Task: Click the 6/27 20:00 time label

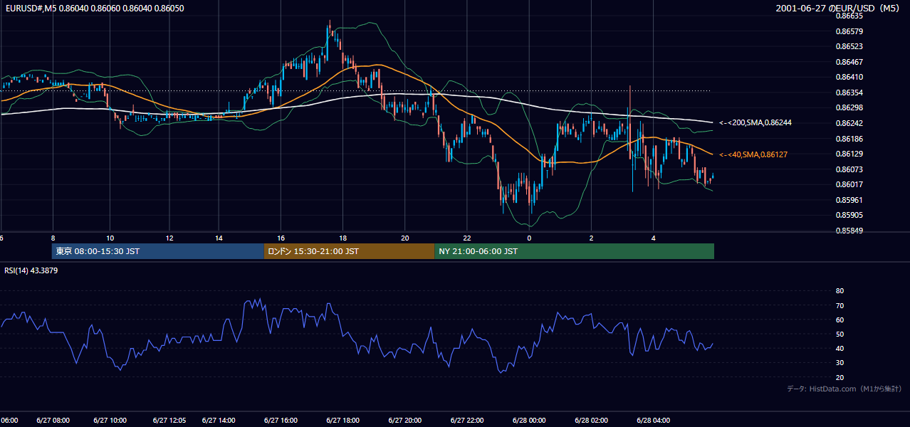Action: pos(405,420)
